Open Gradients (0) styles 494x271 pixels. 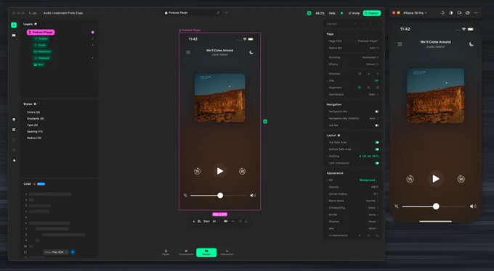(x=36, y=119)
